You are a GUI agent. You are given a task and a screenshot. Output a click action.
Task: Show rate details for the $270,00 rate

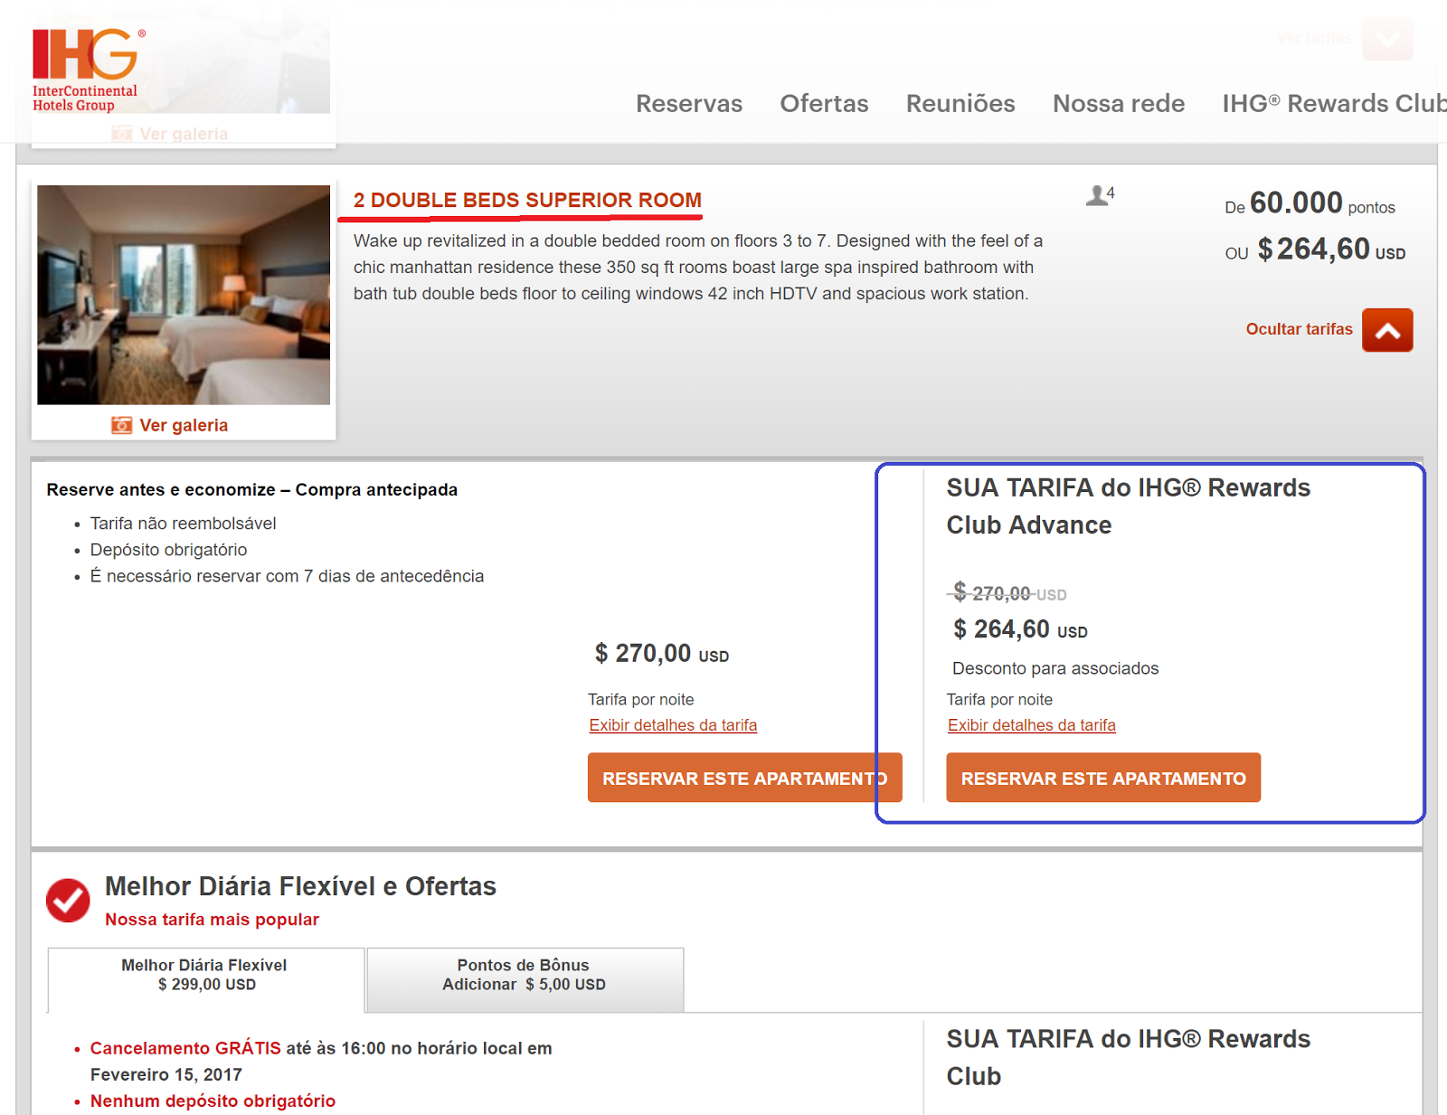click(x=673, y=725)
